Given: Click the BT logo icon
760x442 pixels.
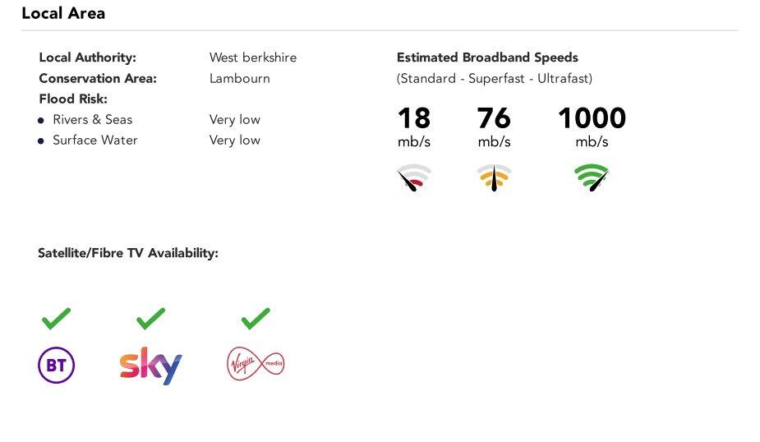Looking at the screenshot, I should [x=56, y=366].
